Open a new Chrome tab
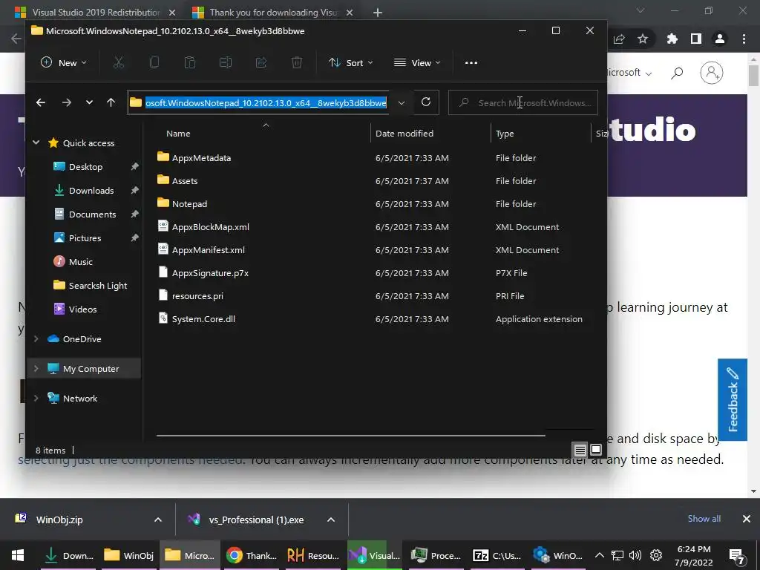 (x=378, y=13)
